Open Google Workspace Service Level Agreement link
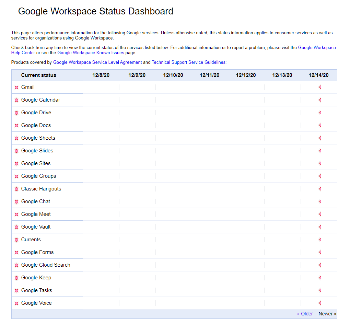The height and width of the screenshot is (325, 350). point(97,62)
